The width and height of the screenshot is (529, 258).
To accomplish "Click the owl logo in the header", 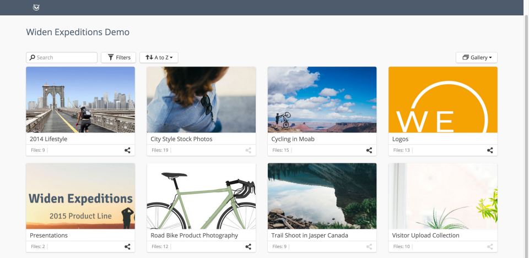I will (x=36, y=7).
